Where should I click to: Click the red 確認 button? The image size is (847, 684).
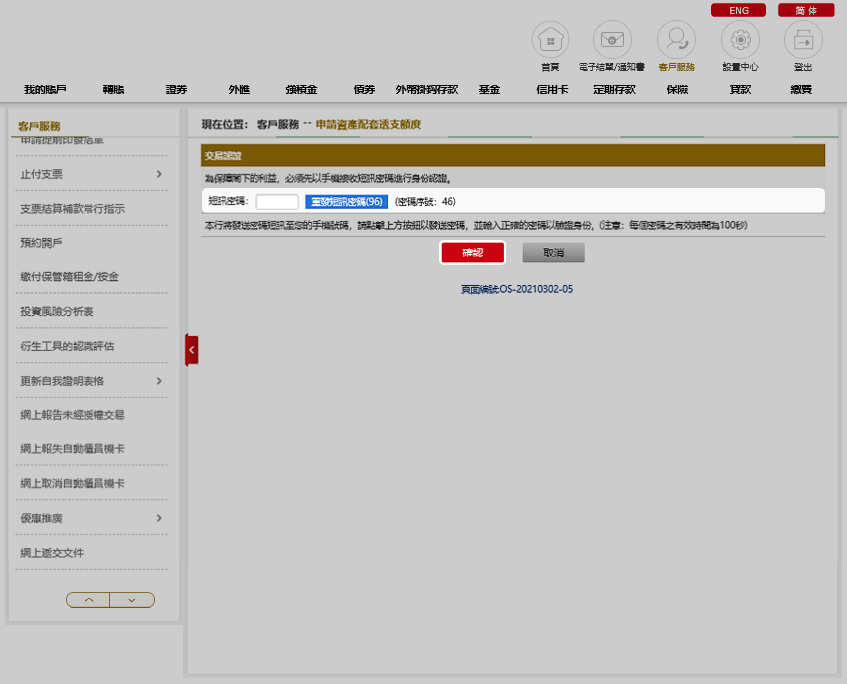[472, 253]
